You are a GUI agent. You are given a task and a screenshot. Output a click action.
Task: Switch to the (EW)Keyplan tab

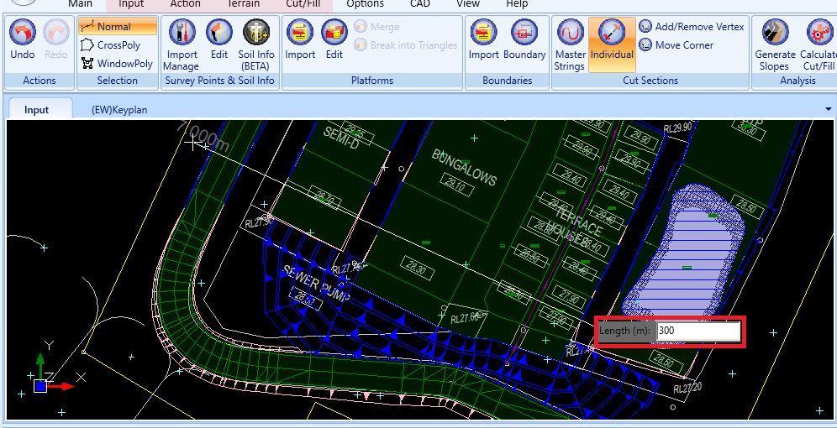[119, 110]
